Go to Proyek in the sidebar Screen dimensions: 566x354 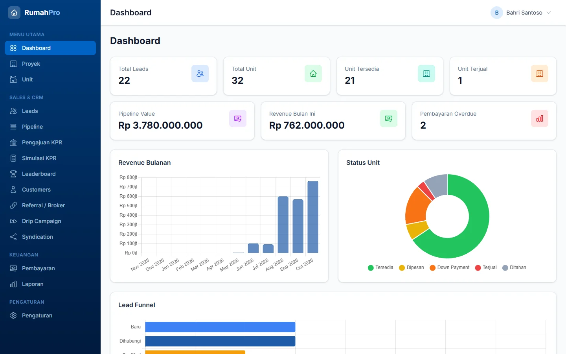click(50, 64)
